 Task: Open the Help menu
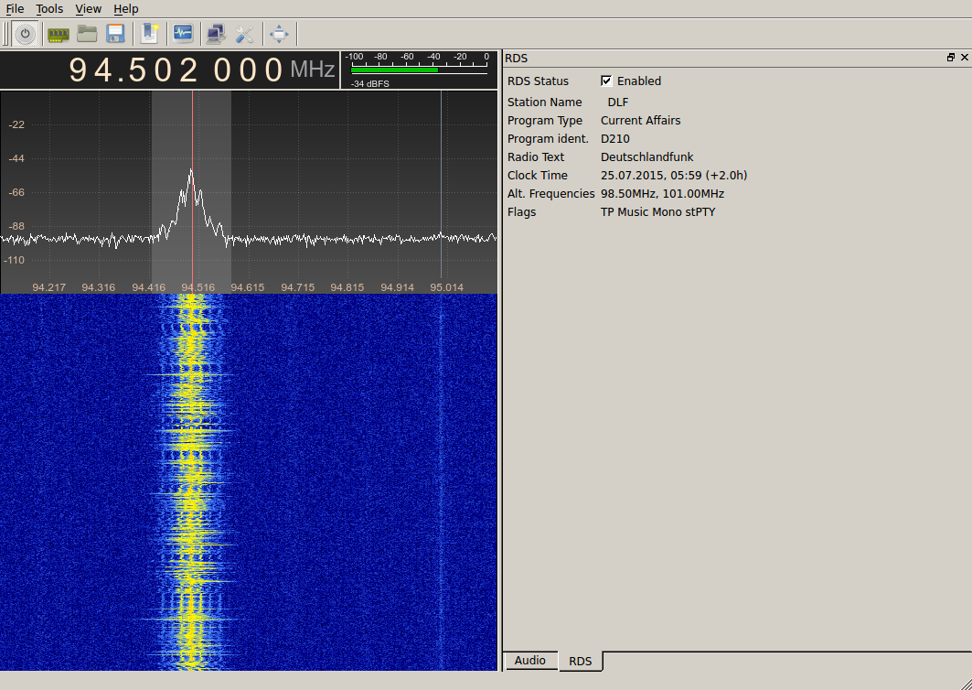(126, 8)
